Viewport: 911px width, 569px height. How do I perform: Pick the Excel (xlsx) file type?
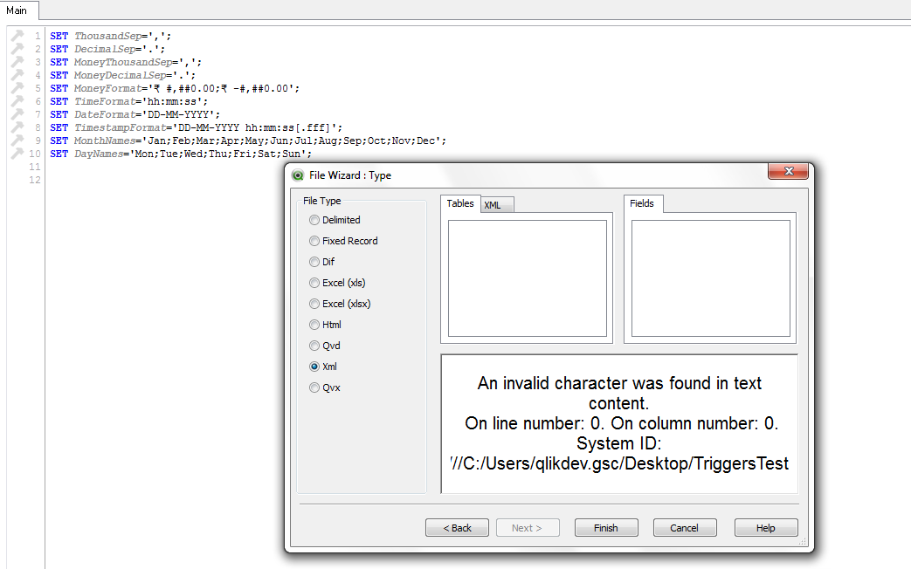click(x=314, y=304)
